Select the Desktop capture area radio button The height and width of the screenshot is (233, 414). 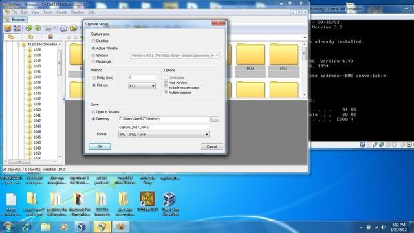(x=93, y=41)
